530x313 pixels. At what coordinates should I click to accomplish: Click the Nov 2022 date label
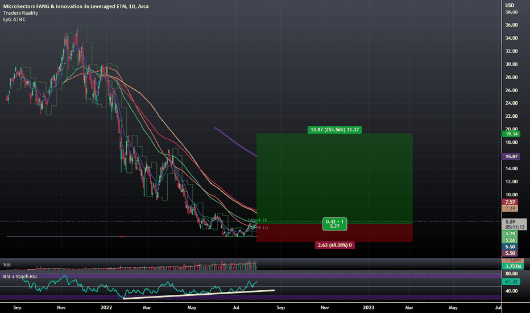[325, 307]
